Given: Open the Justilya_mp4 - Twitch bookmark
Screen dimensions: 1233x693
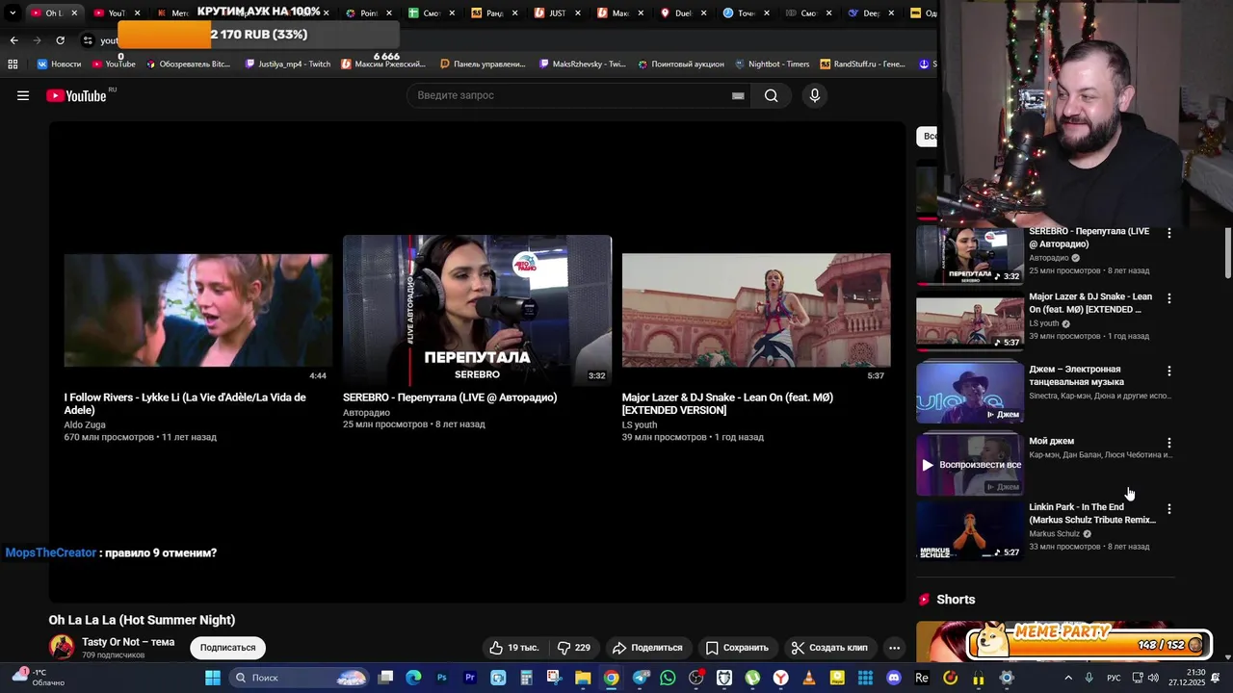Looking at the screenshot, I should point(287,64).
